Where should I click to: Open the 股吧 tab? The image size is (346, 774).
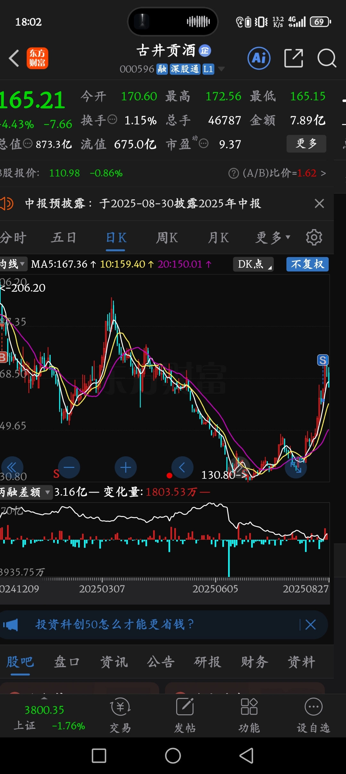pos(20,662)
